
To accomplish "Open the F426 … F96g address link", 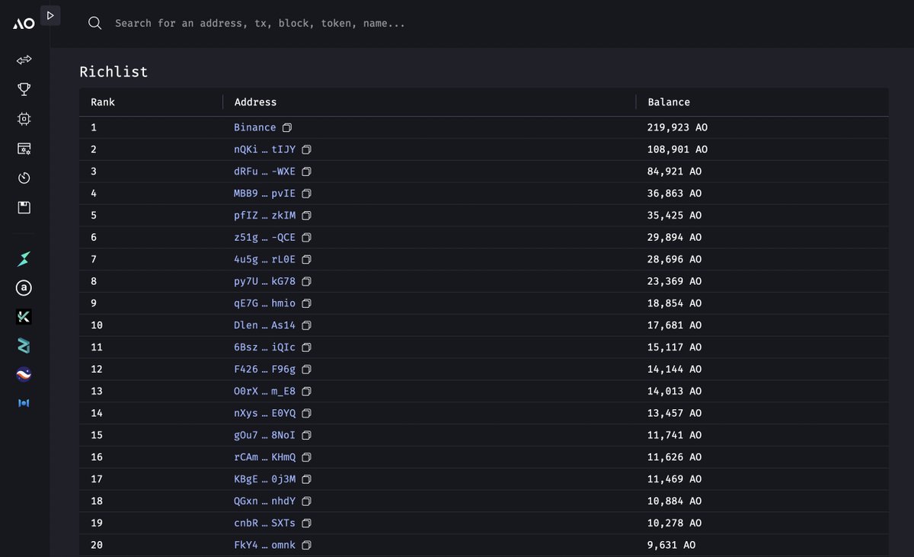I will pyautogui.click(x=264, y=370).
